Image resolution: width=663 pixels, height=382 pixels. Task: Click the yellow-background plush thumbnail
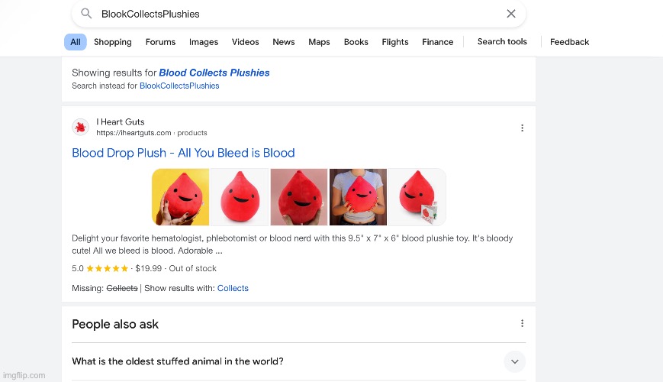(181, 197)
